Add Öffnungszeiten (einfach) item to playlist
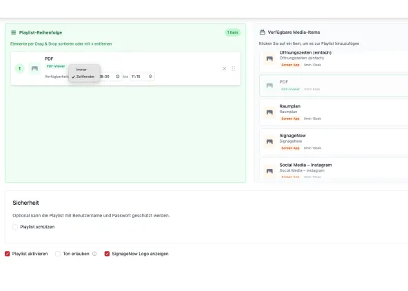Viewport: 408px width, 291px height. pyautogui.click(x=334, y=61)
